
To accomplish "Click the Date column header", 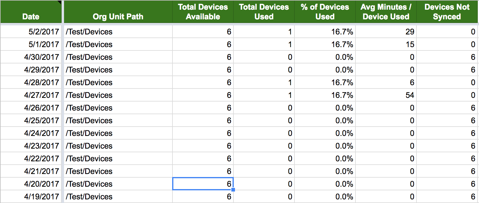I will click(x=31, y=12).
